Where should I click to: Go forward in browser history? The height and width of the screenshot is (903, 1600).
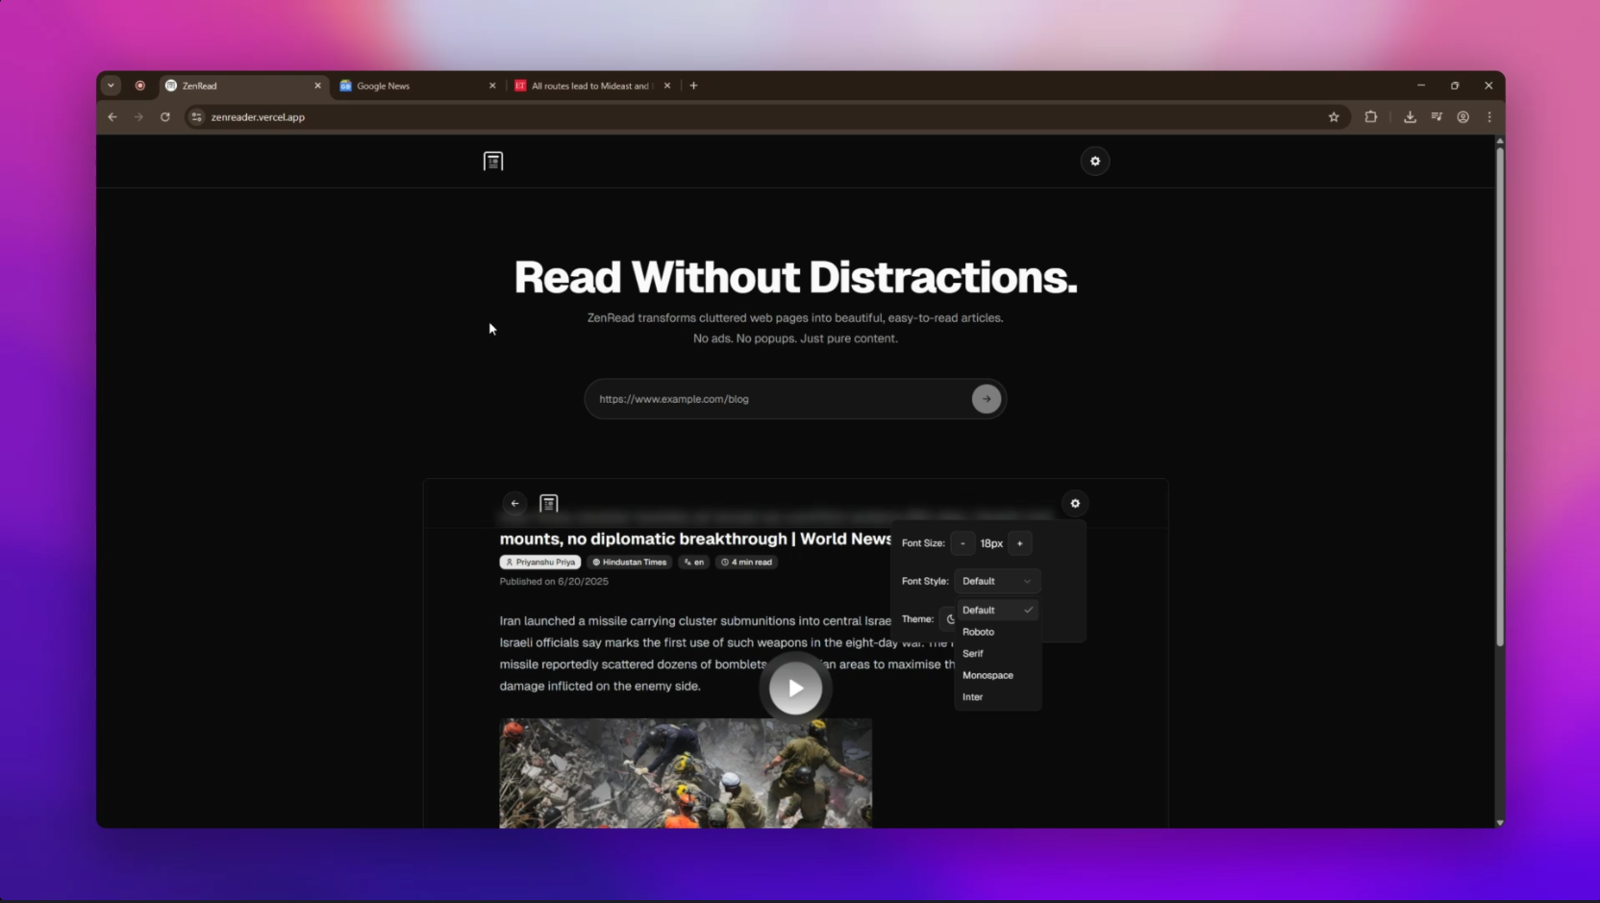[138, 117]
